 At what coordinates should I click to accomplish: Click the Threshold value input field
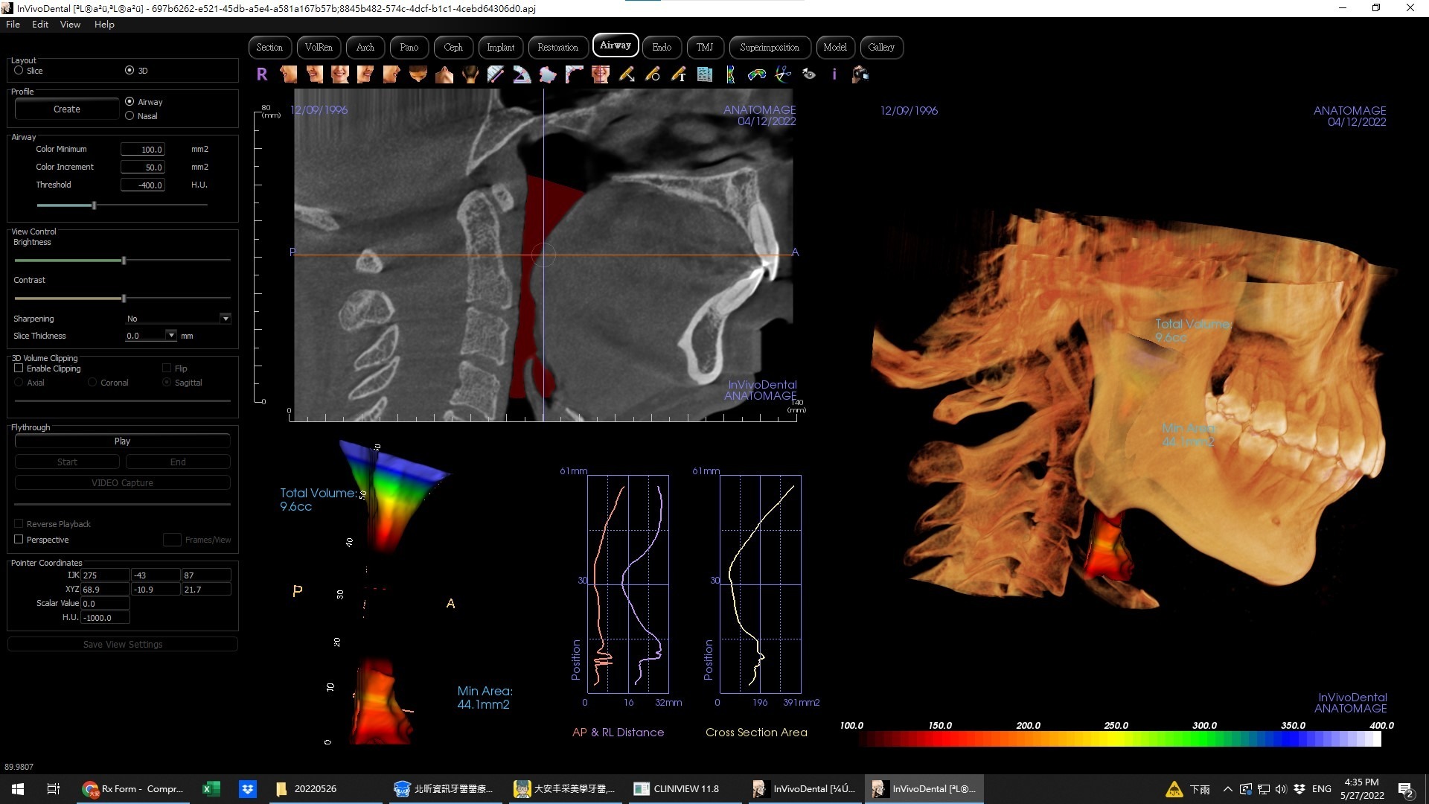tap(142, 185)
